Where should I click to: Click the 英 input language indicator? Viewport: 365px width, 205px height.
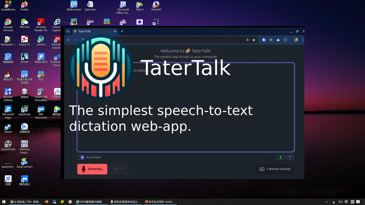[x=346, y=202]
